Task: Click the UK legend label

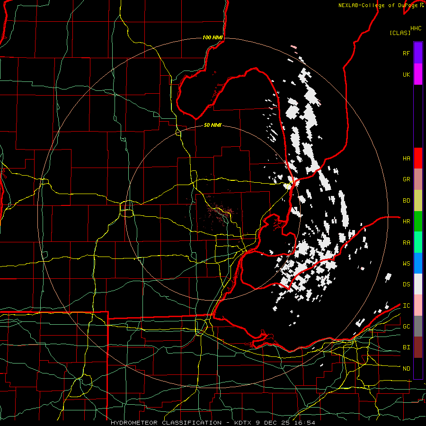Action: (406, 74)
